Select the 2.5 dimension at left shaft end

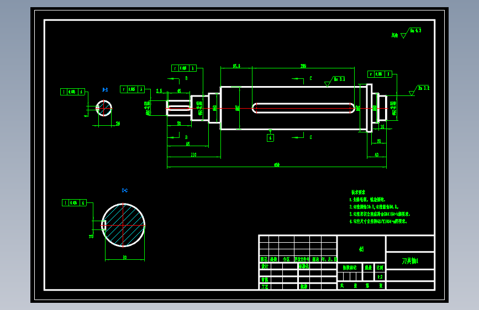pyautogui.click(x=159, y=91)
